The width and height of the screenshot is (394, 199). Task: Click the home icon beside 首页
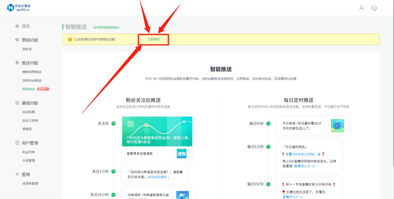coord(18,26)
